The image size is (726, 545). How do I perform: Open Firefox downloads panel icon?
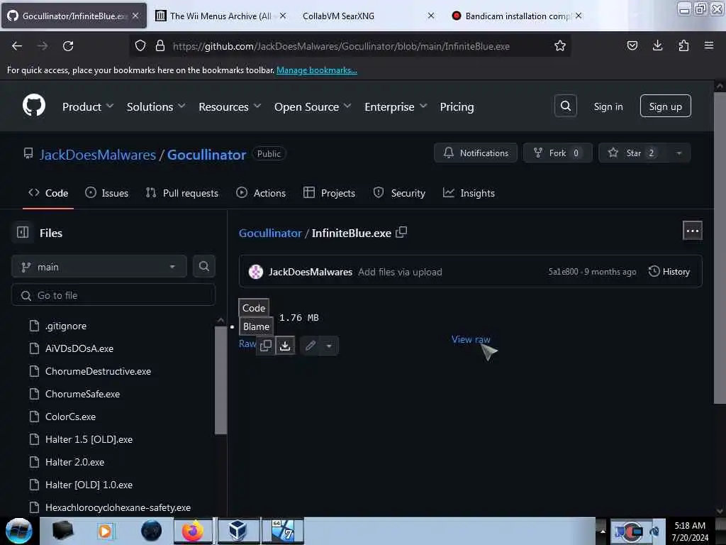click(657, 45)
